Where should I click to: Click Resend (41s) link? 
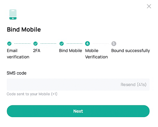[133, 85]
